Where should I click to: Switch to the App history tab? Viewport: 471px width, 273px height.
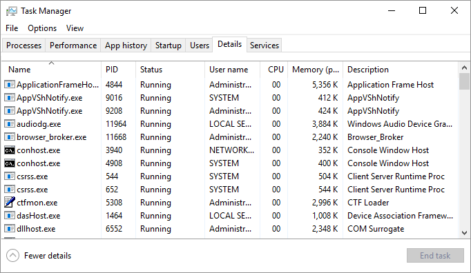tap(126, 45)
